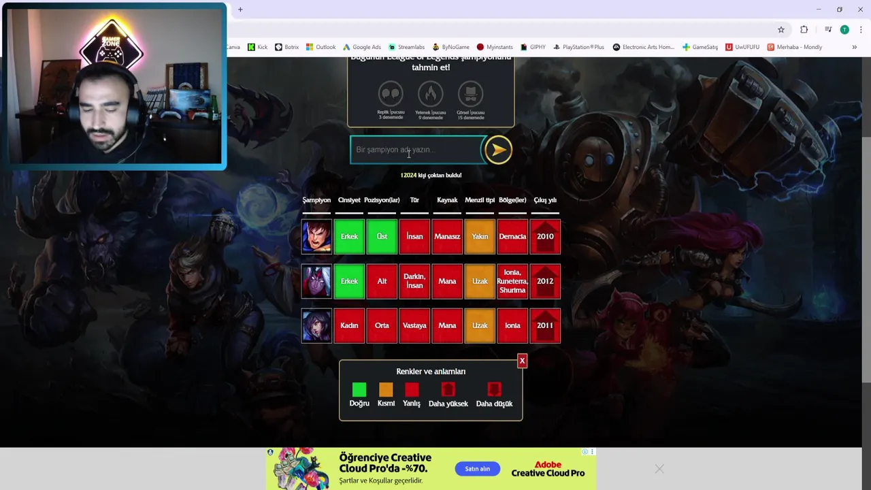Click the Replik ipucu hint icon

click(x=391, y=93)
